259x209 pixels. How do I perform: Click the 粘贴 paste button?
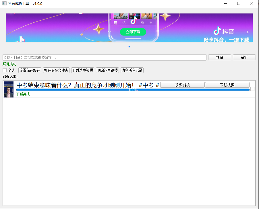[220, 57]
